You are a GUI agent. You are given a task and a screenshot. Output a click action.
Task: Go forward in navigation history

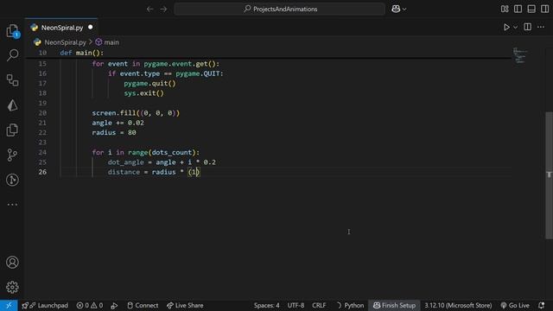click(x=163, y=9)
